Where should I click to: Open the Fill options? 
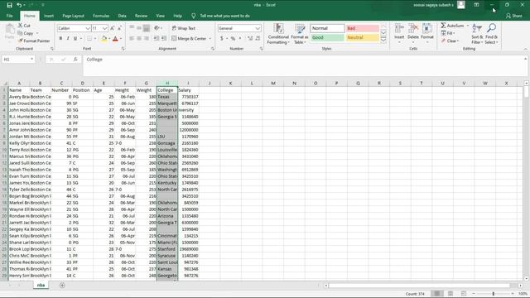(447, 33)
